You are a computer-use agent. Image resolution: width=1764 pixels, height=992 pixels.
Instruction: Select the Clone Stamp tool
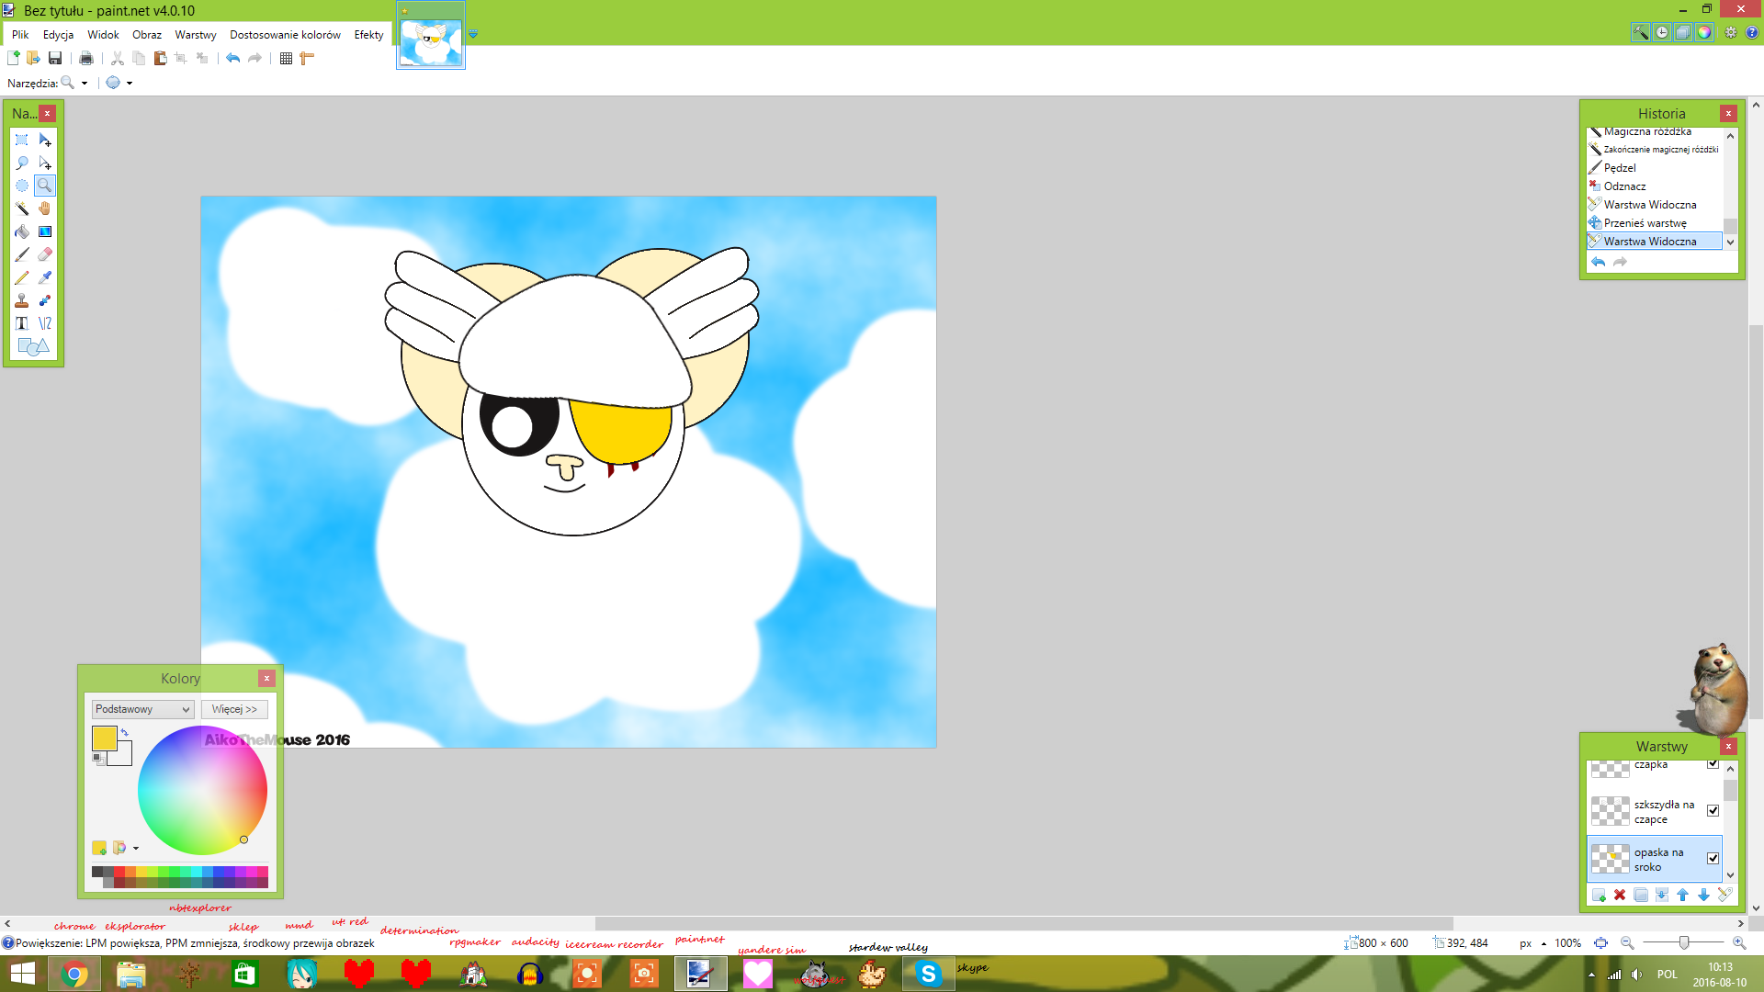pyautogui.click(x=22, y=300)
